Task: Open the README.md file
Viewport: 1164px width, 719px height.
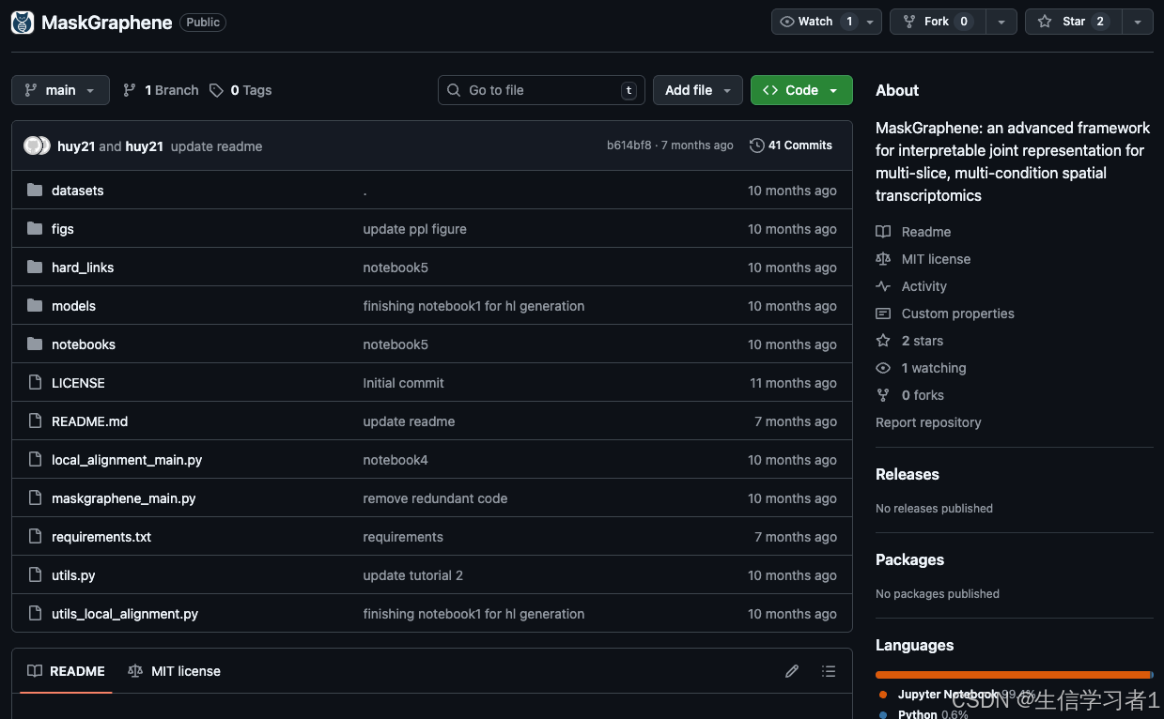Action: click(89, 421)
